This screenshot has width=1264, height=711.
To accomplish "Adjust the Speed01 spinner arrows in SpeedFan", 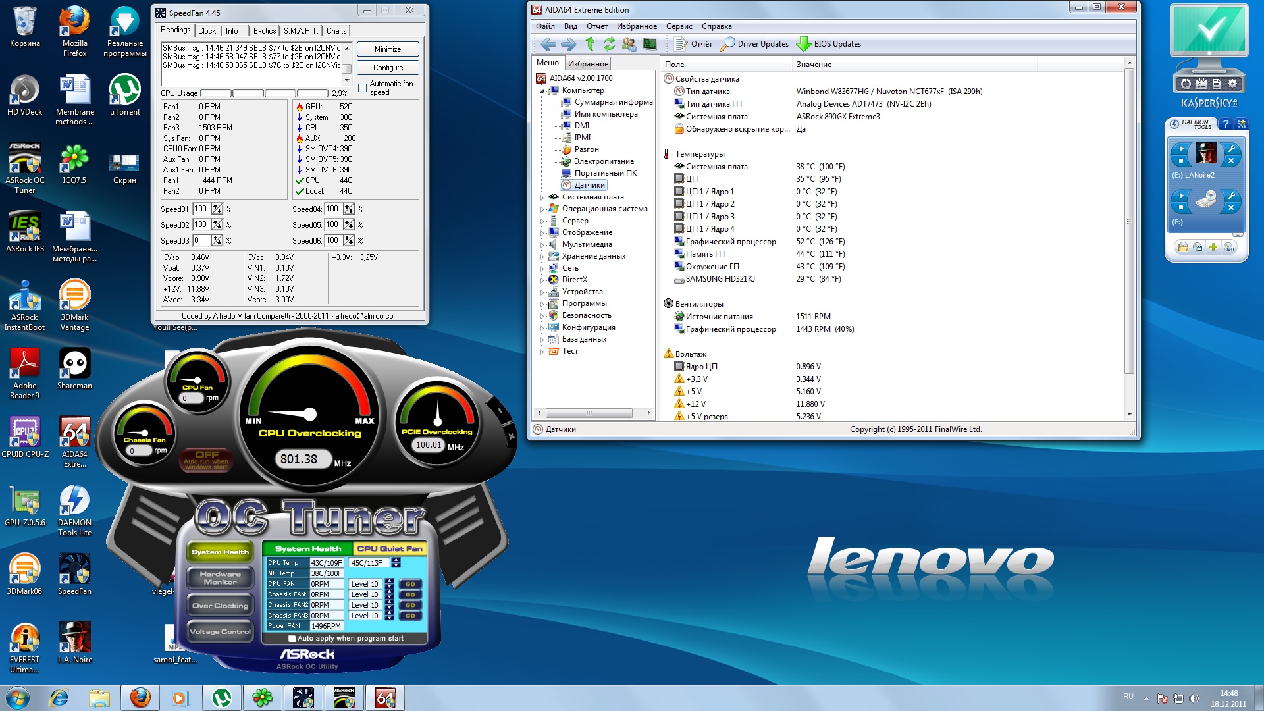I will click(217, 209).
